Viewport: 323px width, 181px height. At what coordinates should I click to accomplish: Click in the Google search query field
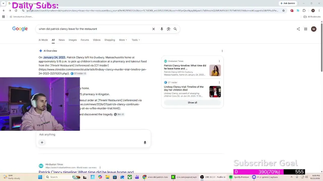[x=93, y=29]
